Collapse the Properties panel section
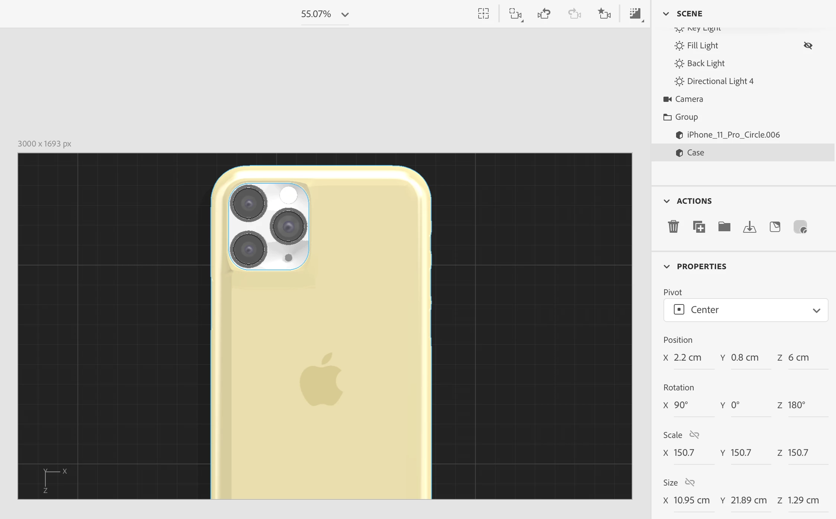This screenshot has height=519, width=836. tap(666, 267)
